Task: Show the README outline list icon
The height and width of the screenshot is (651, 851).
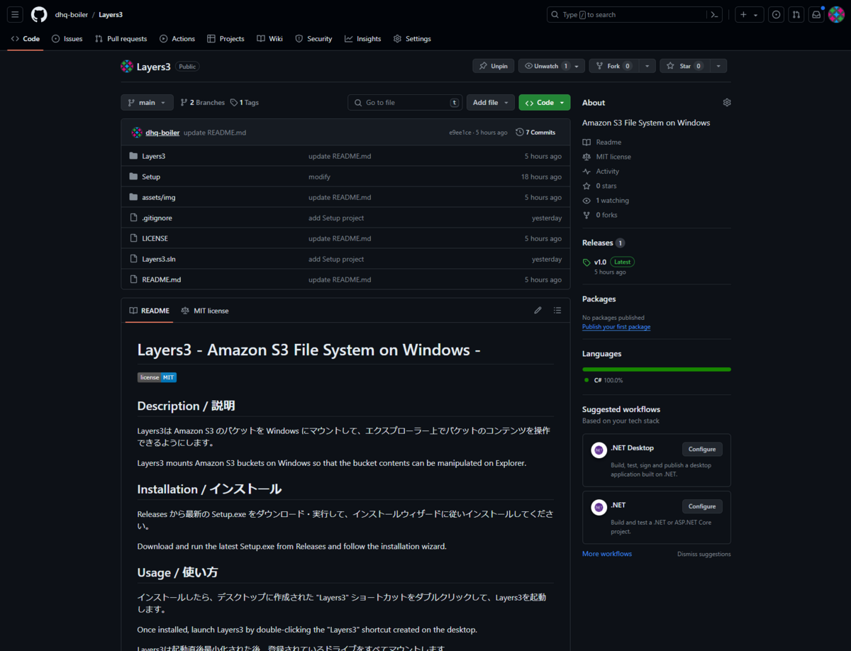Action: tap(557, 310)
